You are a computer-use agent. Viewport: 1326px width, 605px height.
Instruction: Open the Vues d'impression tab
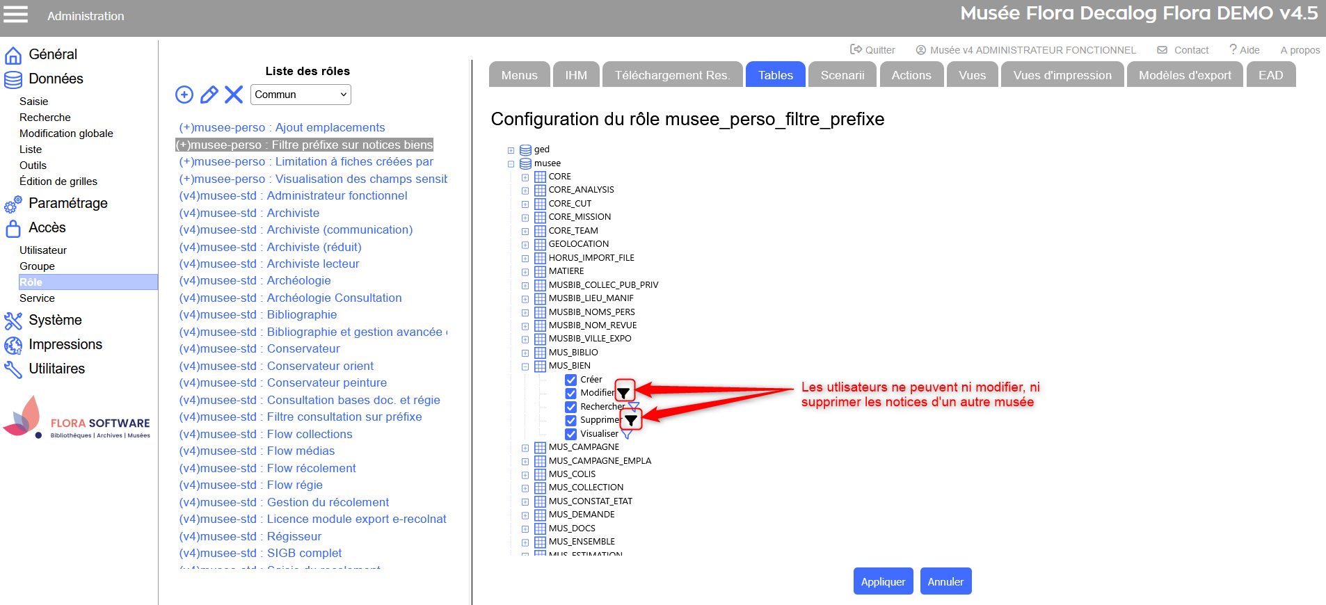[x=1062, y=75]
